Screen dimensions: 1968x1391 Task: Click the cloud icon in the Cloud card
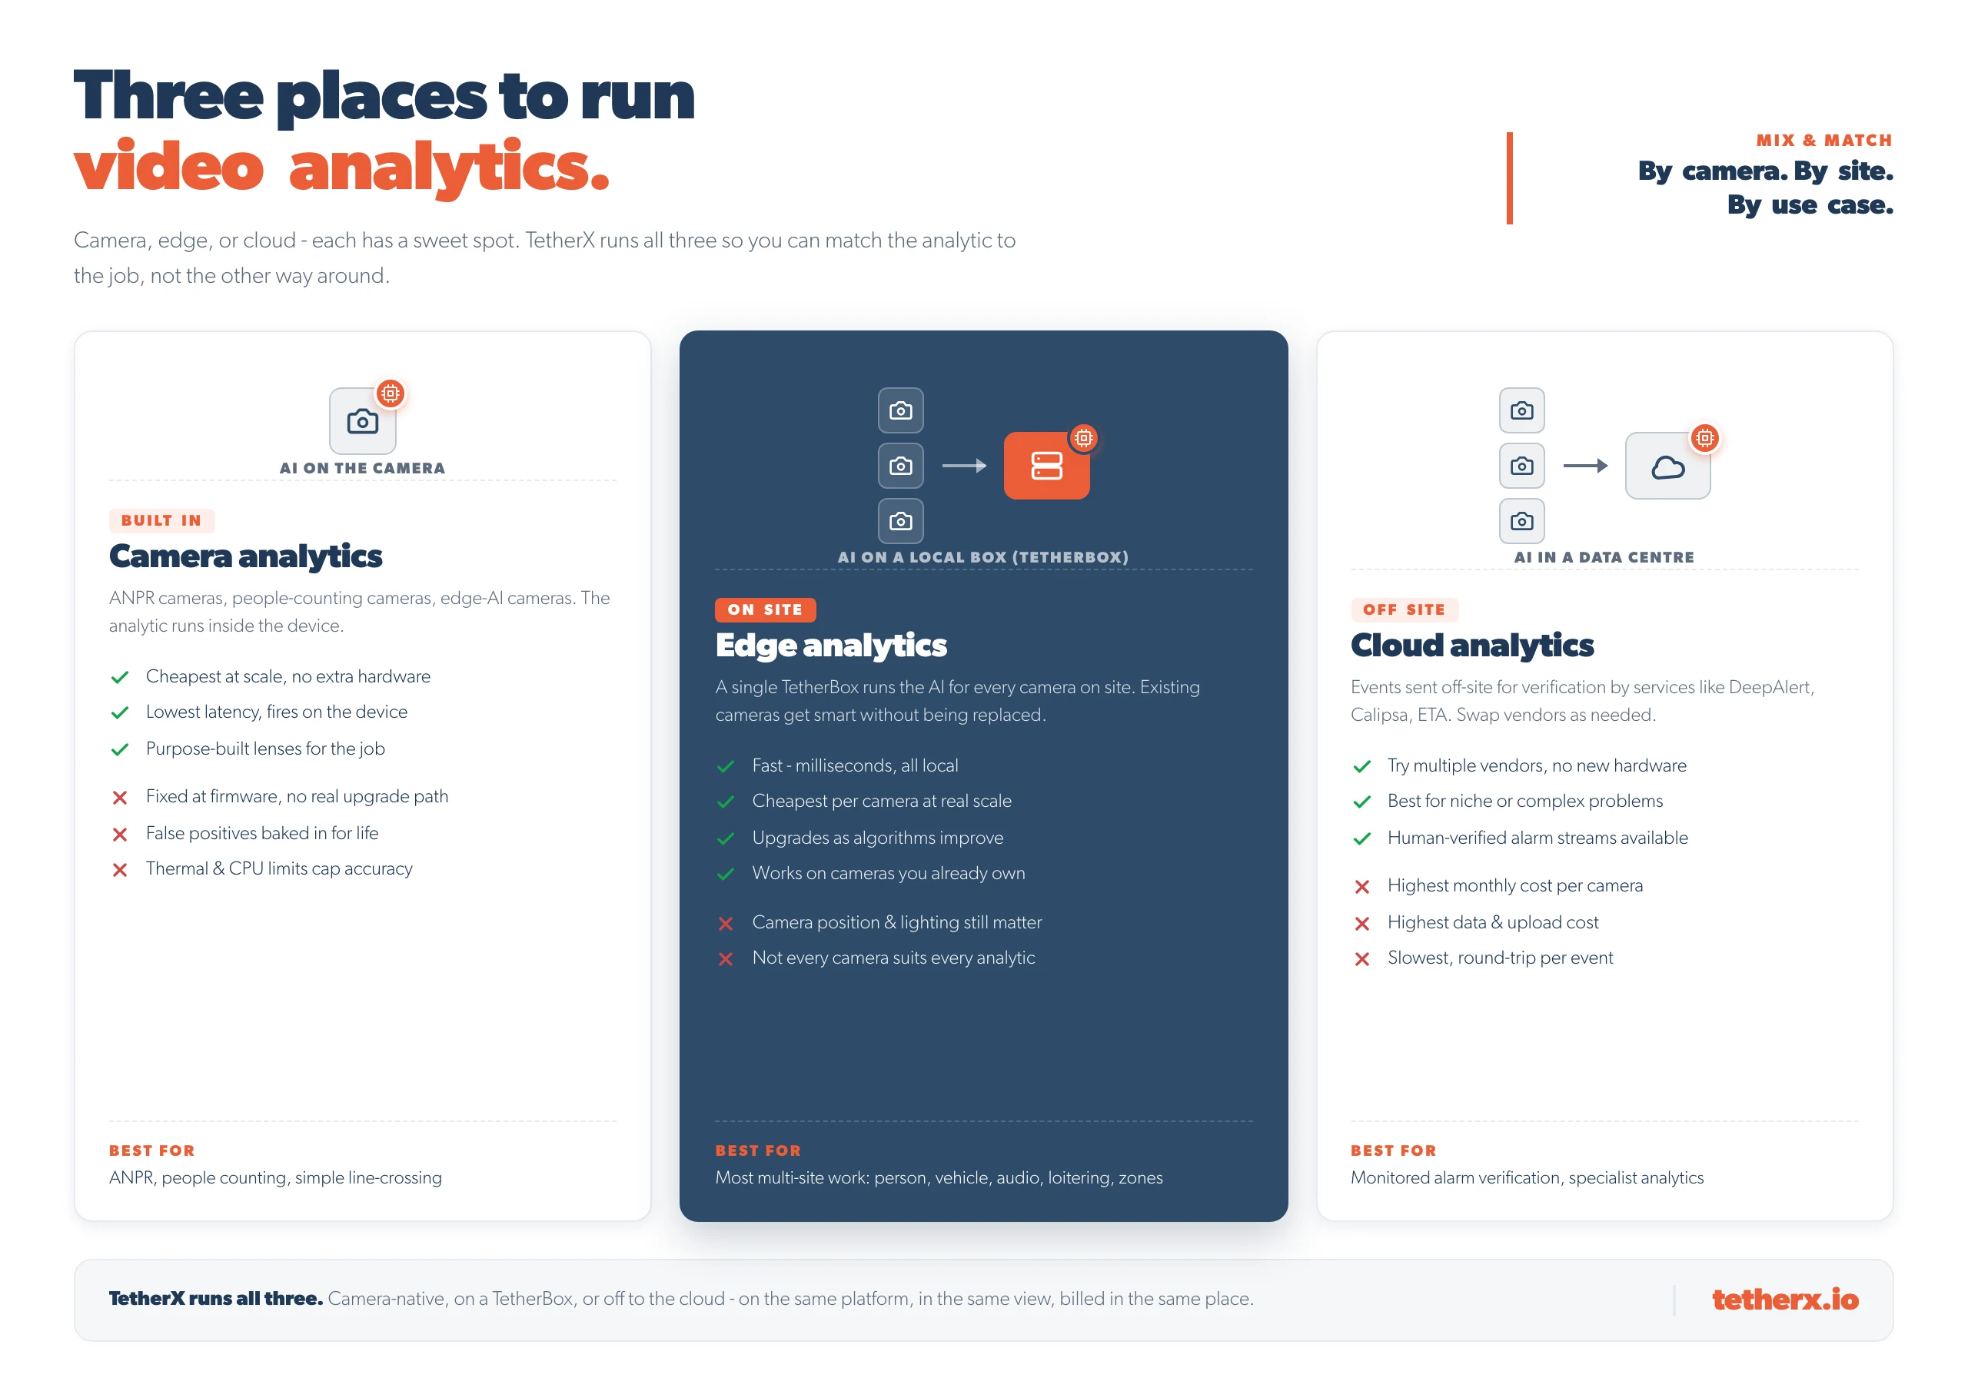[x=1668, y=466]
